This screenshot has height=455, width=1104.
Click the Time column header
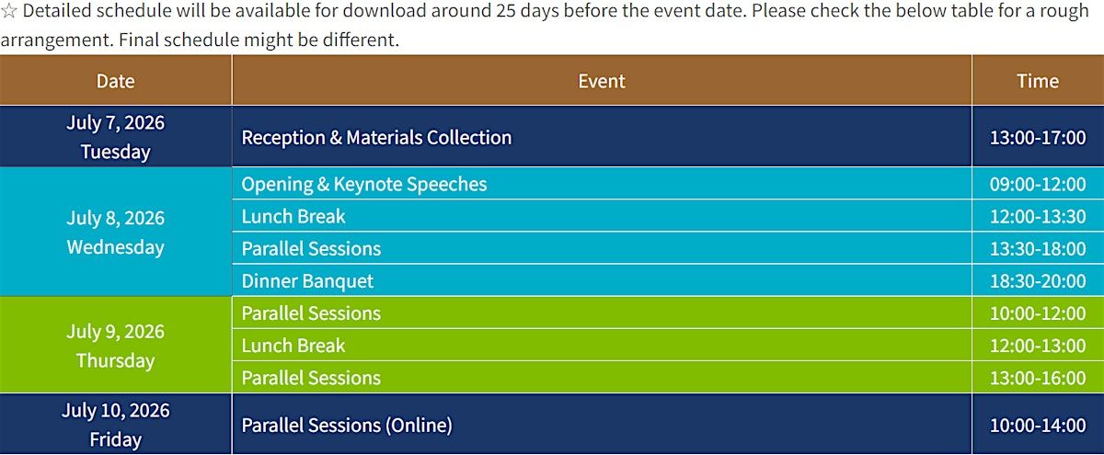(1037, 81)
